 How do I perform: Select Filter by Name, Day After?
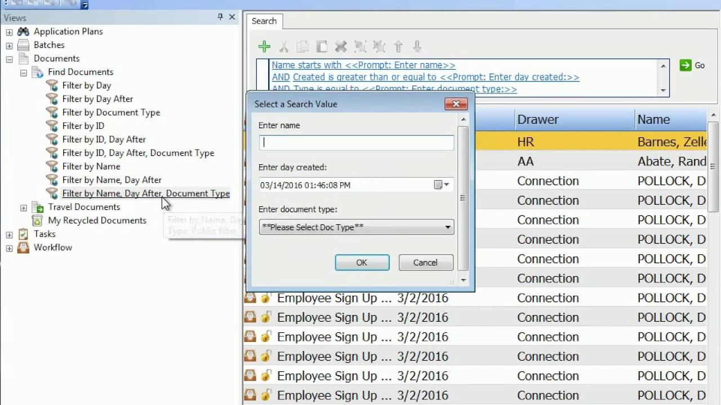coord(112,180)
